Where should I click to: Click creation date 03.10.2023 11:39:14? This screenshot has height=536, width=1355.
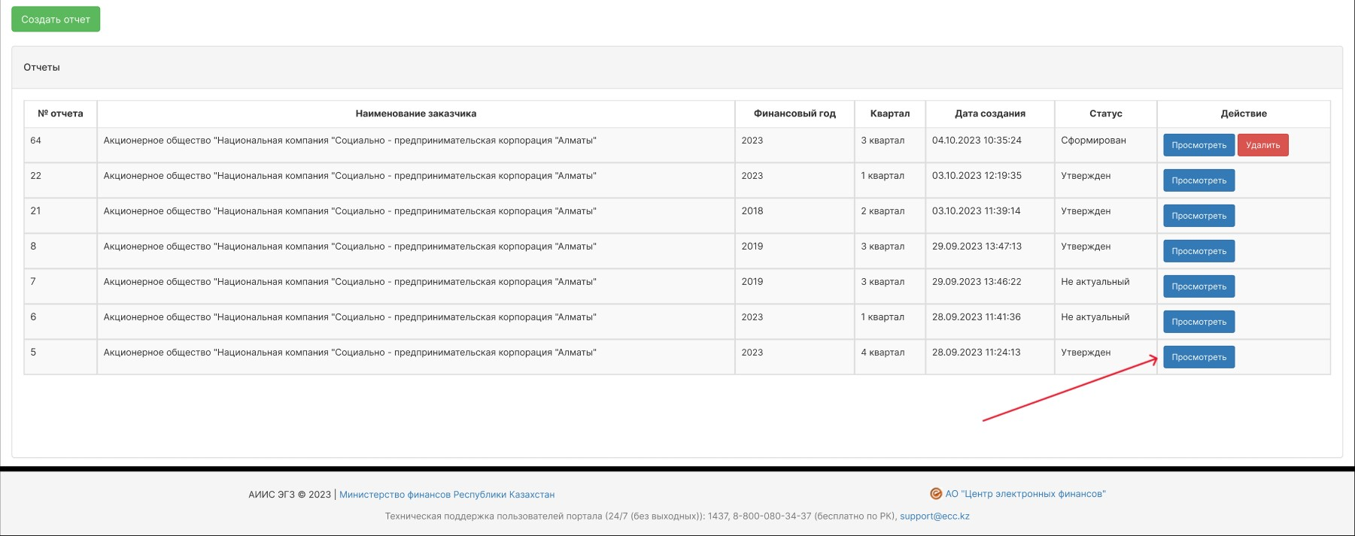point(977,211)
